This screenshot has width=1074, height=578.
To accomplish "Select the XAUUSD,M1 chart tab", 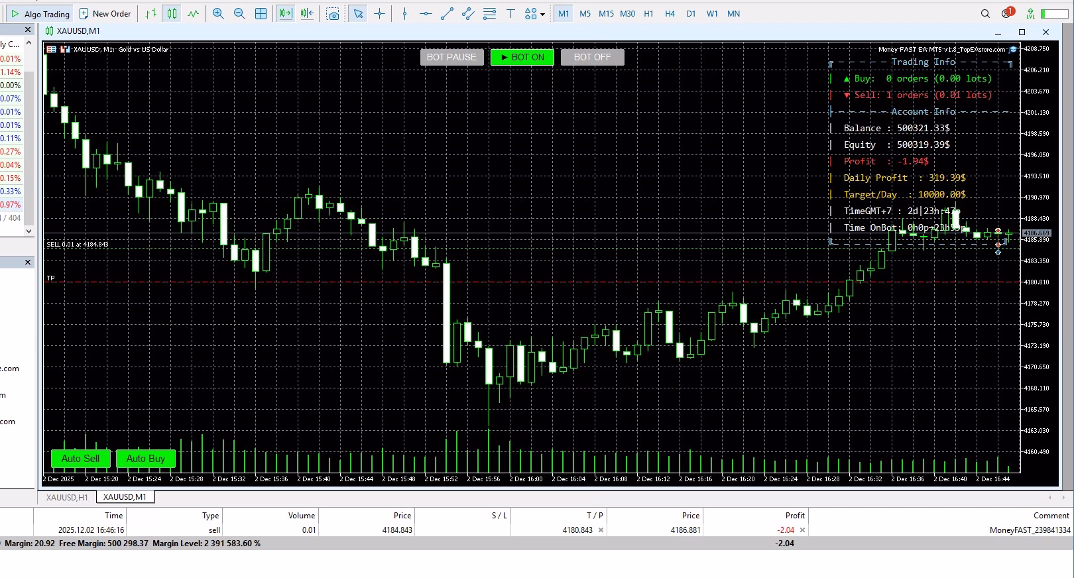I will pyautogui.click(x=125, y=497).
